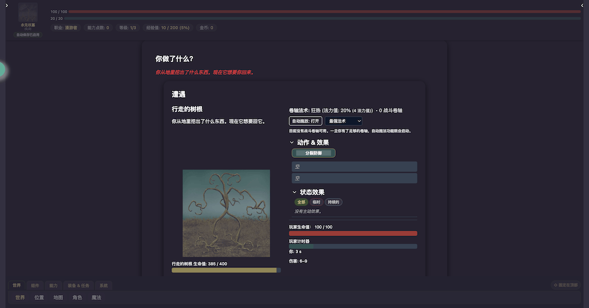The image size is (589, 308).
Task: Open the 最强法术 spell dropdown
Action: tap(343, 121)
